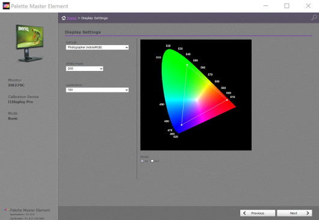Click the home icon in breadcrumb
This screenshot has height=220, width=319.
pyautogui.click(x=63, y=18)
